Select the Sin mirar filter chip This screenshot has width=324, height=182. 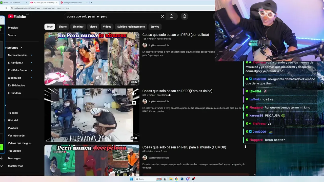78,27
